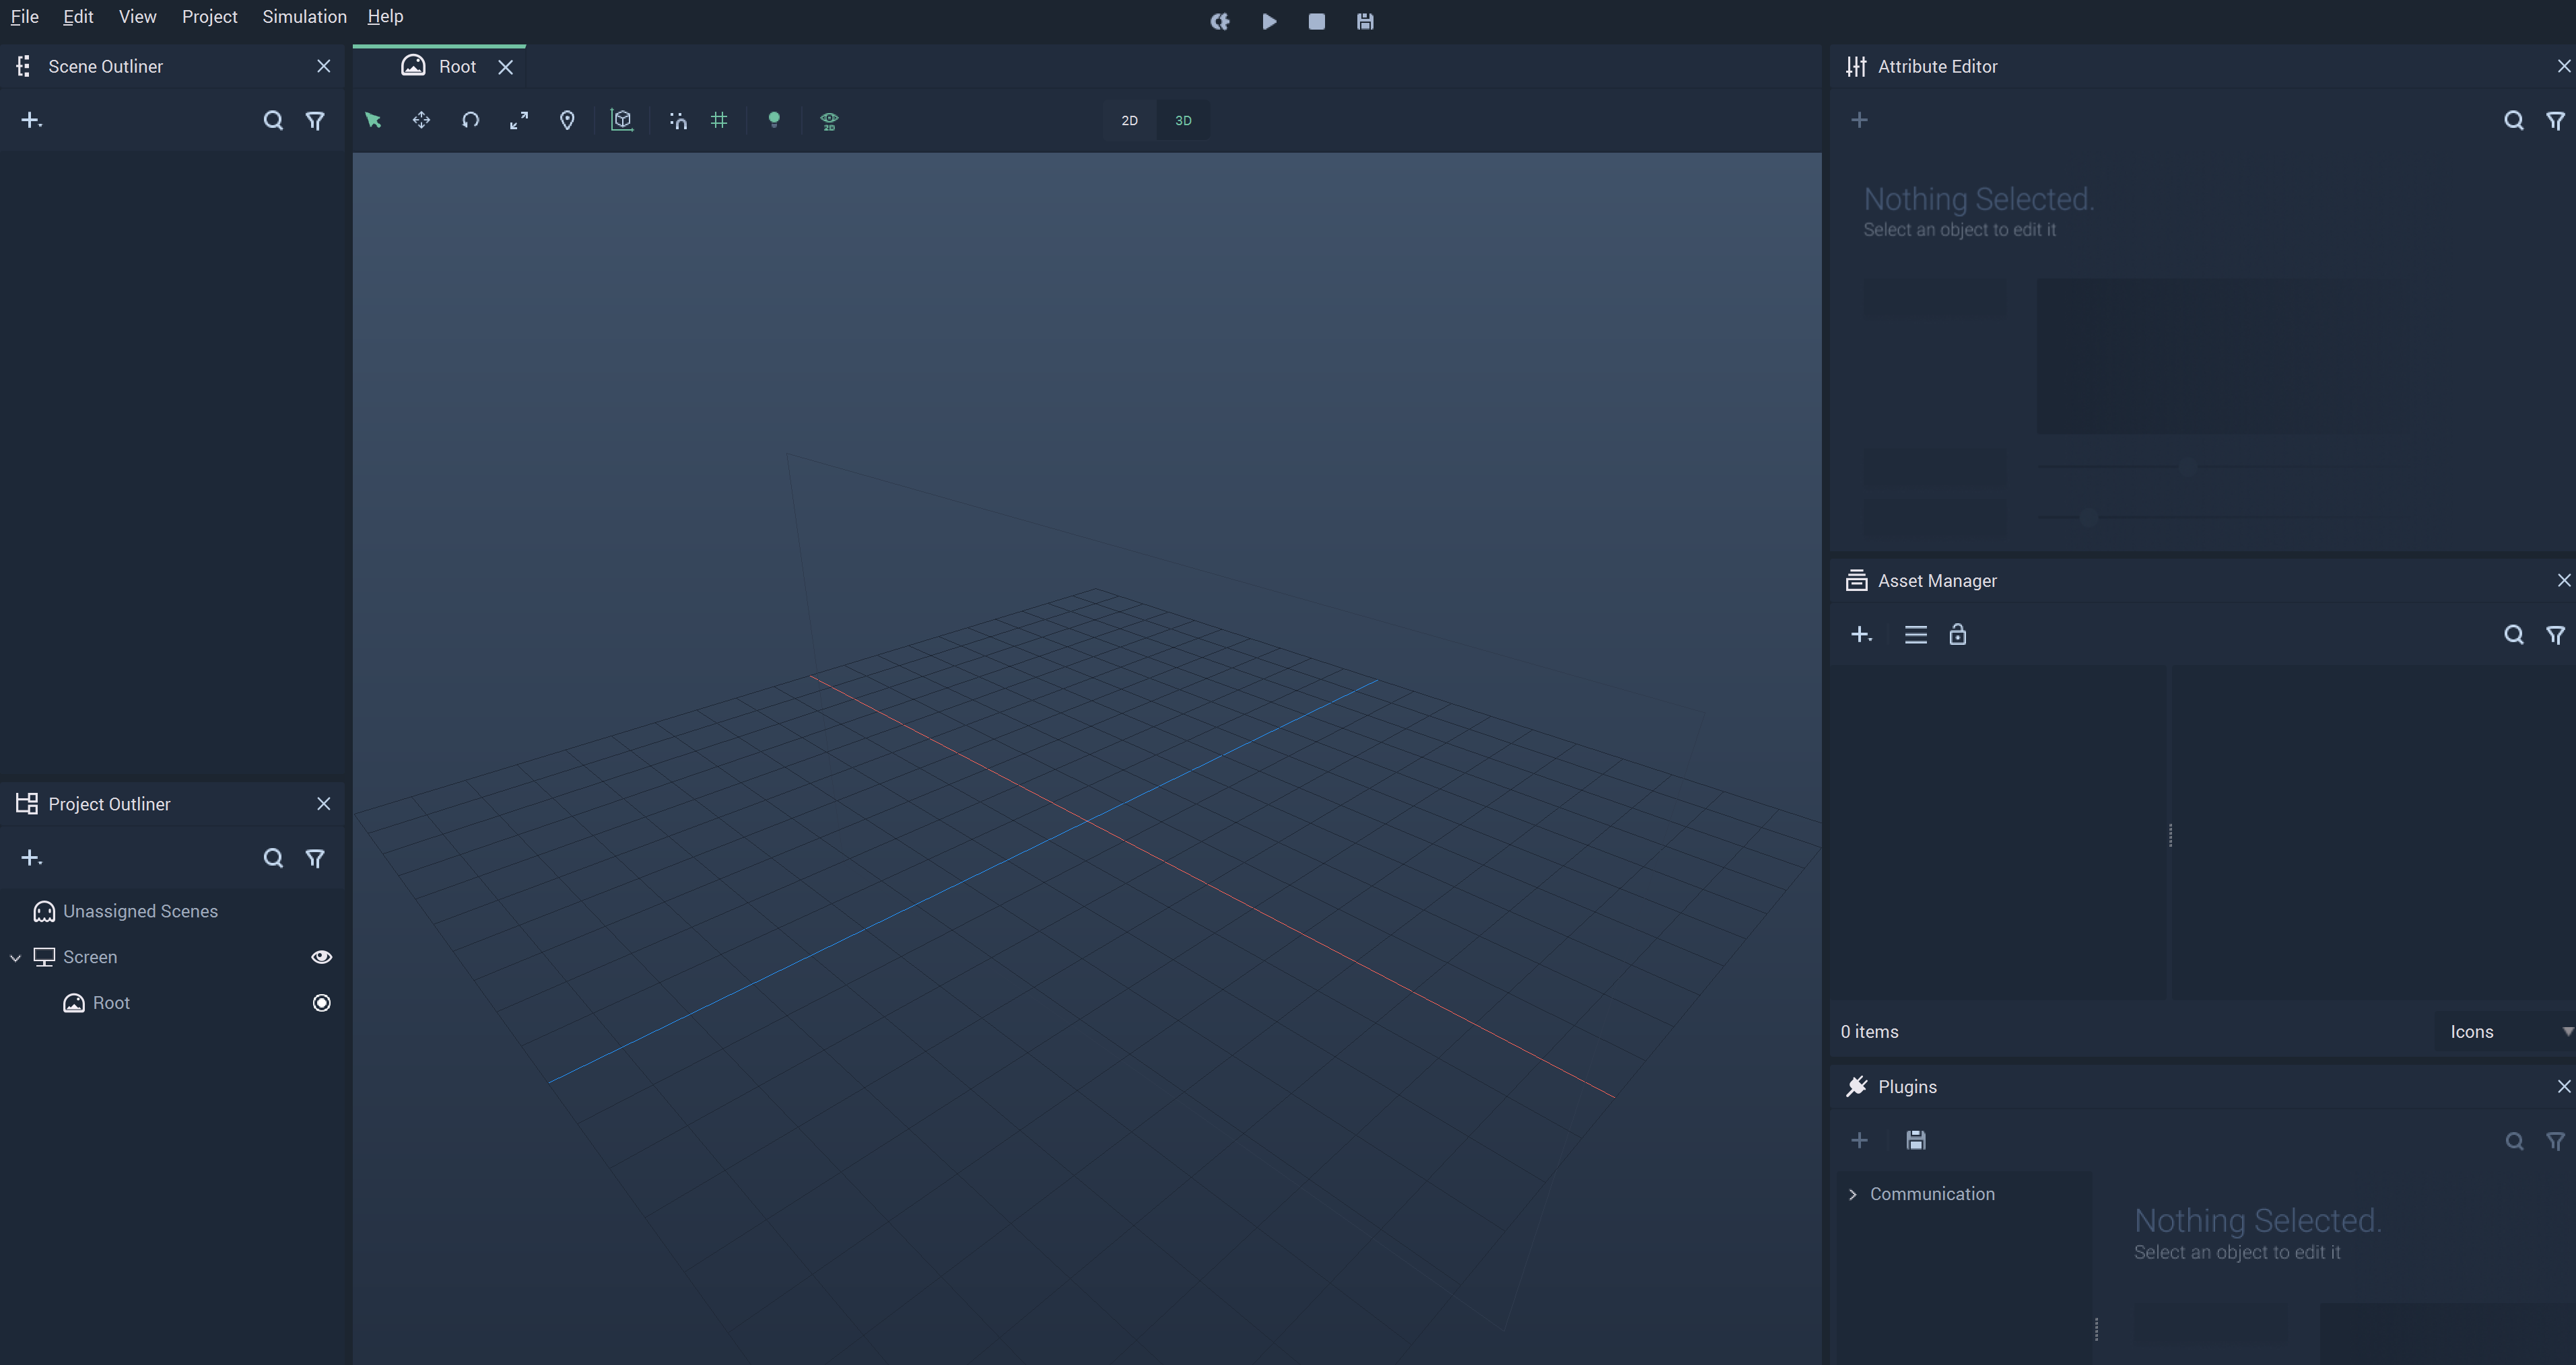Screen dimensions: 2576x1365
Task: Toggle magnet snapping in viewport toolbar
Action: click(x=678, y=120)
